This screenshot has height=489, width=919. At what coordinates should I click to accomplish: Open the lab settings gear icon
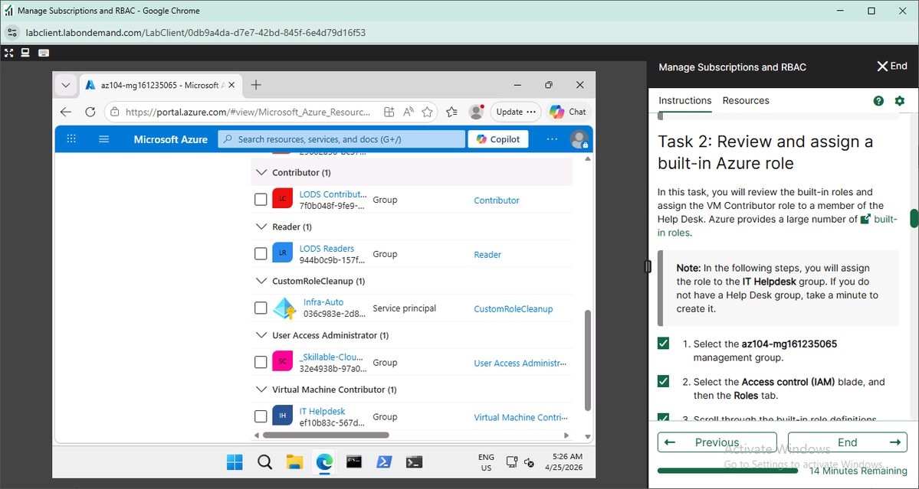pyautogui.click(x=900, y=100)
